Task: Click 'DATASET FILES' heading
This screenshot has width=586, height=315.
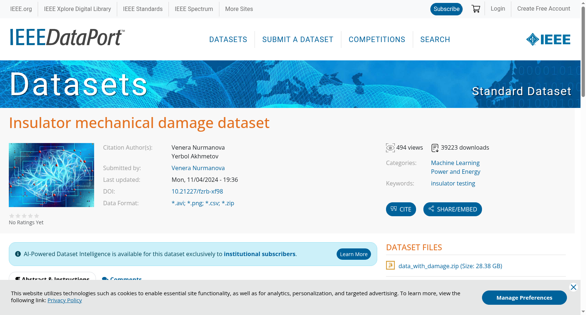Action: point(414,247)
